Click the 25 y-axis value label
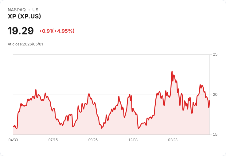The height and width of the screenshot is (156, 226). pyautogui.click(x=215, y=54)
